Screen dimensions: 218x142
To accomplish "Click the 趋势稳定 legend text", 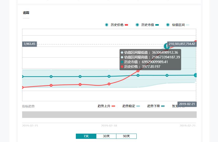I will 129,106.
